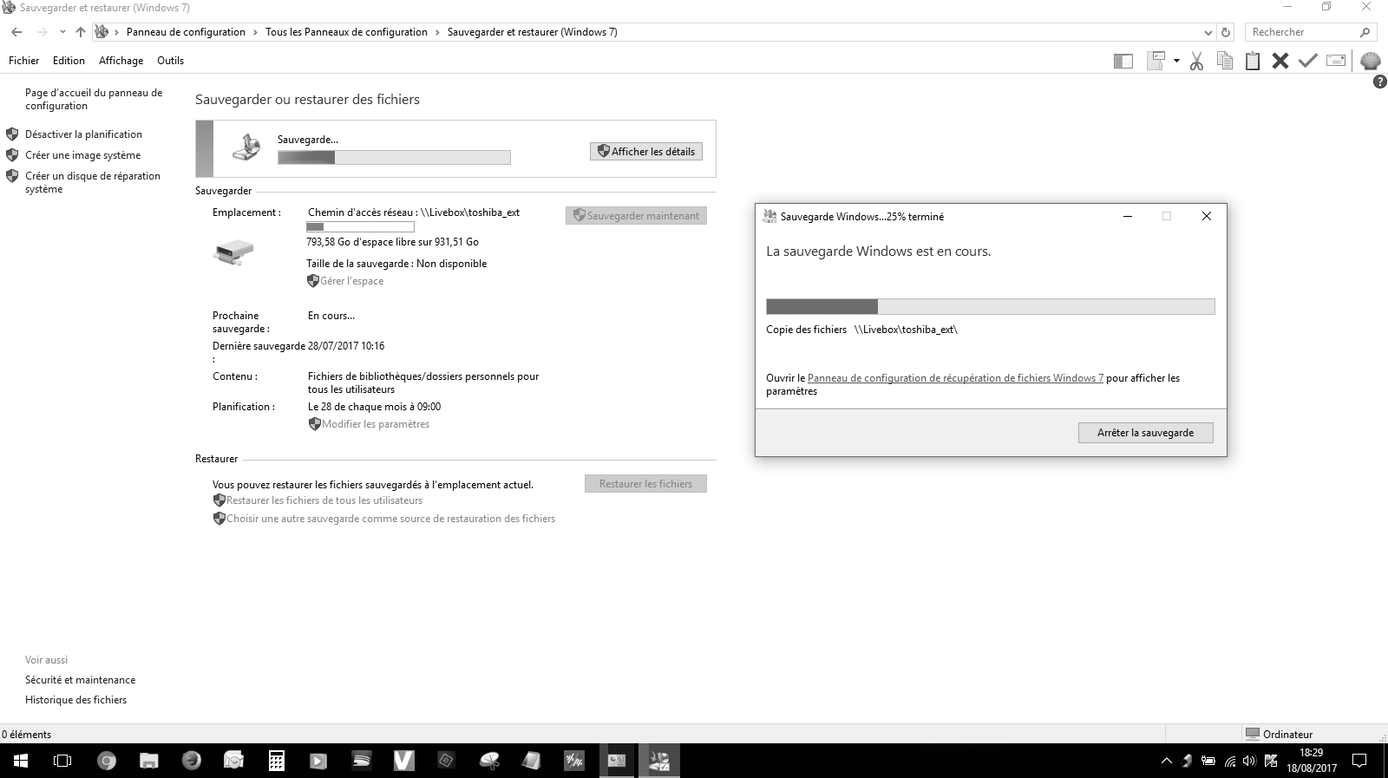
Task: Expand the address bar history dropdown
Action: pos(1208,32)
